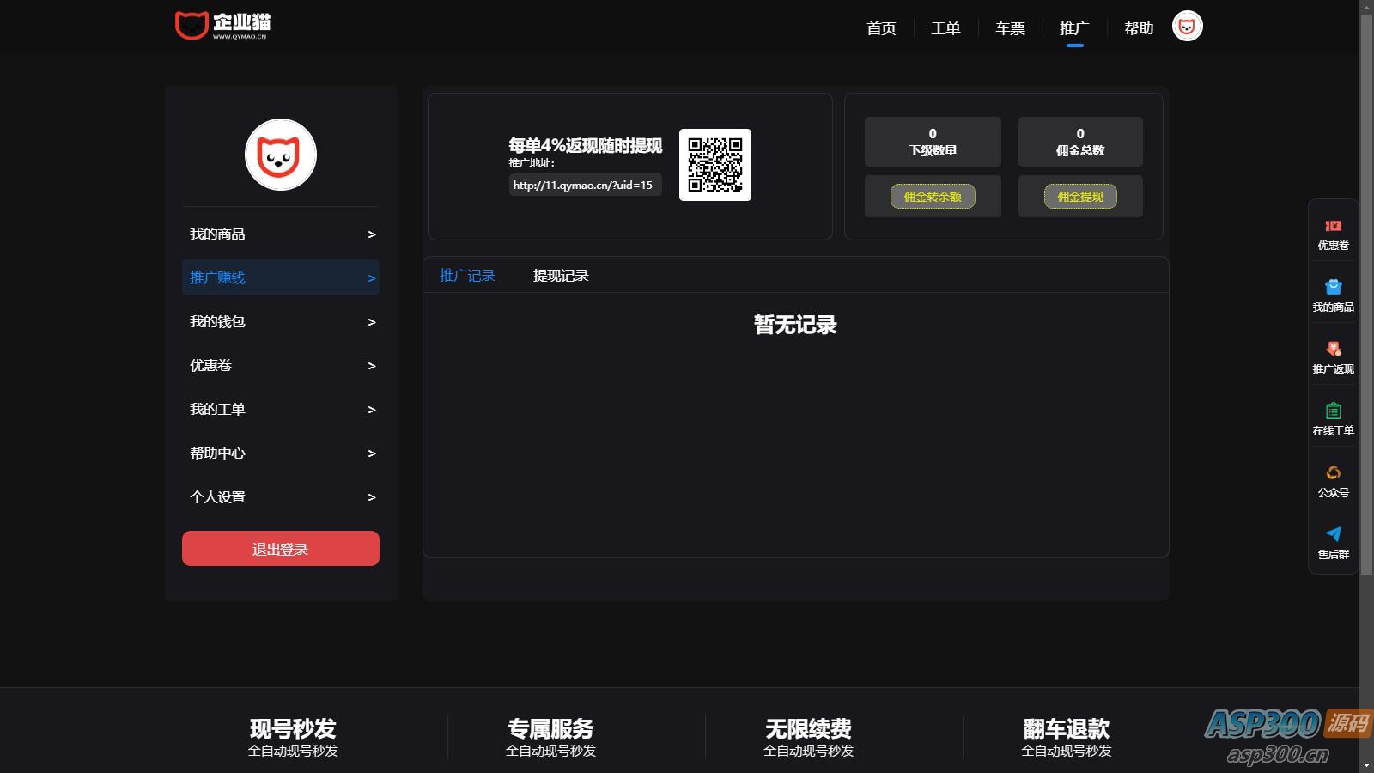Open 帮助 in the top navigation
This screenshot has height=773, width=1374.
click(1139, 28)
